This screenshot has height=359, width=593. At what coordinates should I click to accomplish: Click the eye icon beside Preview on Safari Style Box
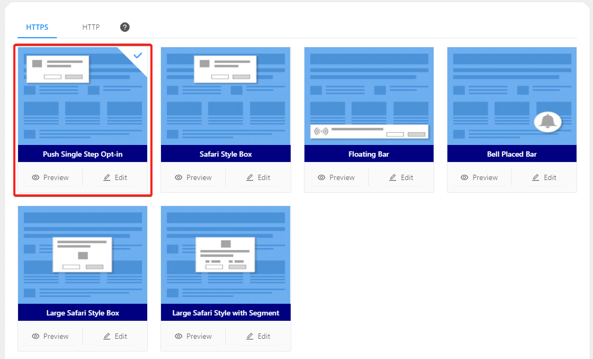pos(179,177)
